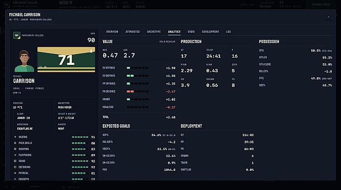Image resolution: width=341 pixels, height=190 pixels.
Task: Click the Production value 17
Action: 184,56
